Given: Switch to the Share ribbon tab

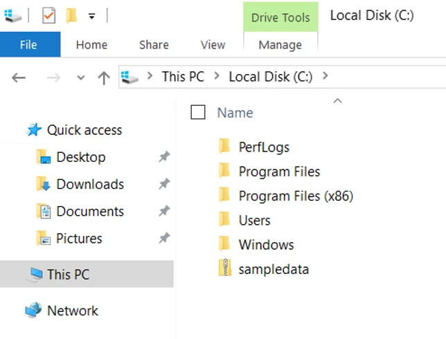Looking at the screenshot, I should [154, 45].
